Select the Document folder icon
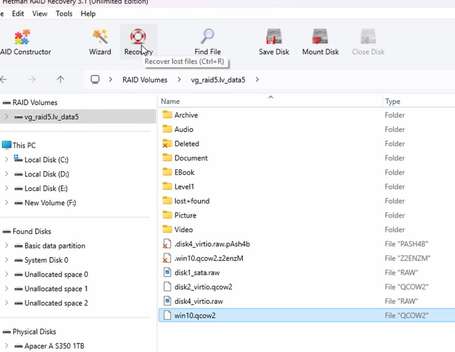Image resolution: width=455 pixels, height=352 pixels. click(x=167, y=158)
